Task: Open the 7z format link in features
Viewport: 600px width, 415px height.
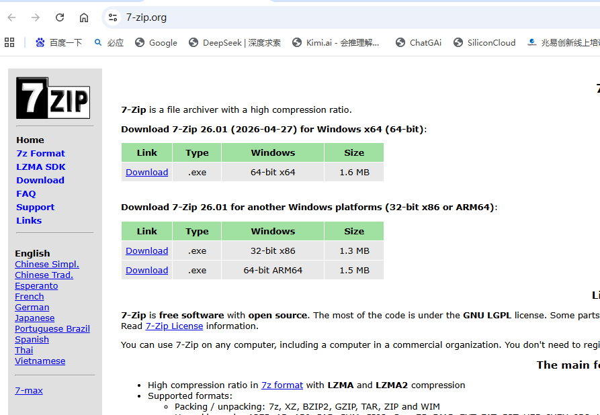Action: click(282, 385)
